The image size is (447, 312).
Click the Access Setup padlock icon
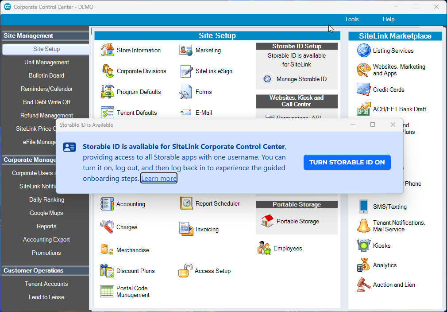(x=185, y=271)
